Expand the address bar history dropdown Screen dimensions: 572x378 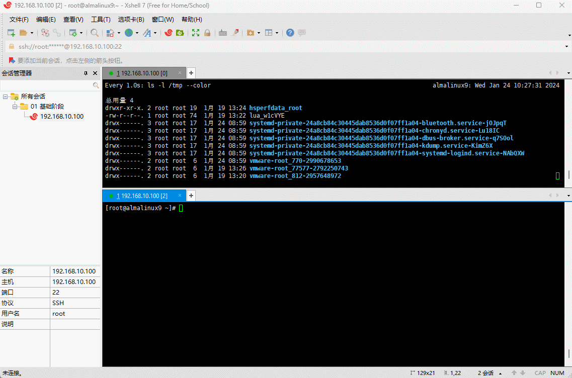[567, 47]
